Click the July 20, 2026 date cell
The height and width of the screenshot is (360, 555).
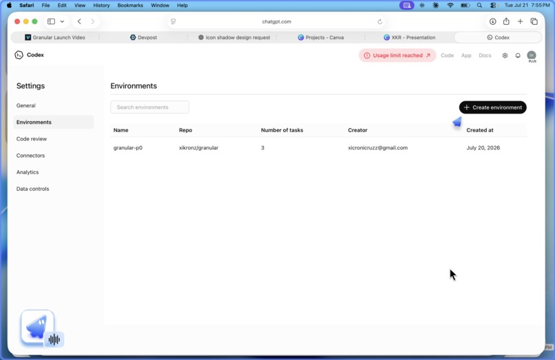[483, 148]
